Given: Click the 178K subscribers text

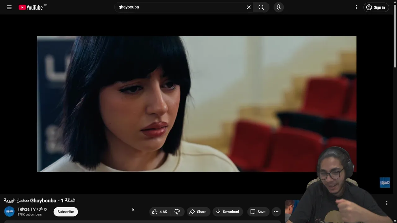Looking at the screenshot, I should (x=29, y=215).
